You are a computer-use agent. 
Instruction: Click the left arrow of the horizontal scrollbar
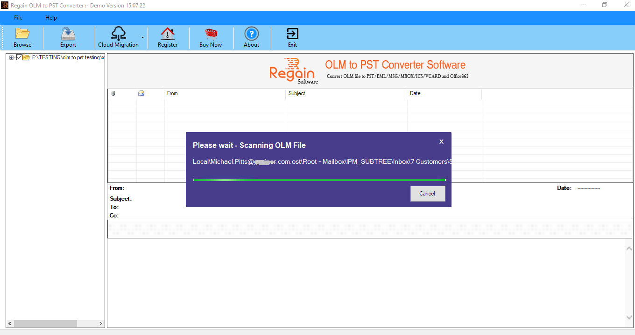(x=9, y=323)
